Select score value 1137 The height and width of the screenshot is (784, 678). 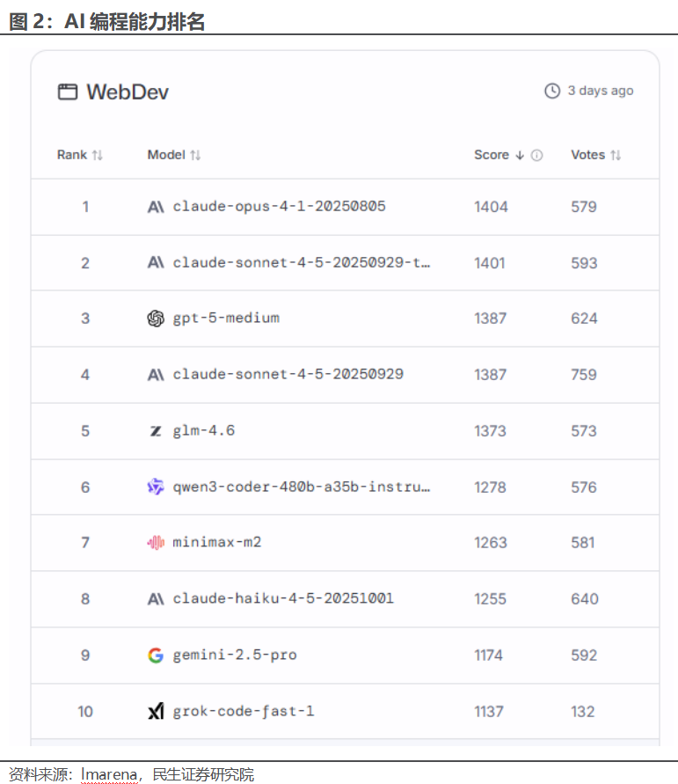489,712
